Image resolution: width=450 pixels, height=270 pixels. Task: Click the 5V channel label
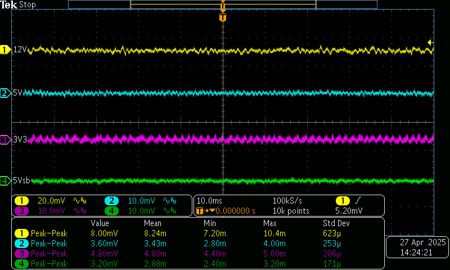[17, 93]
